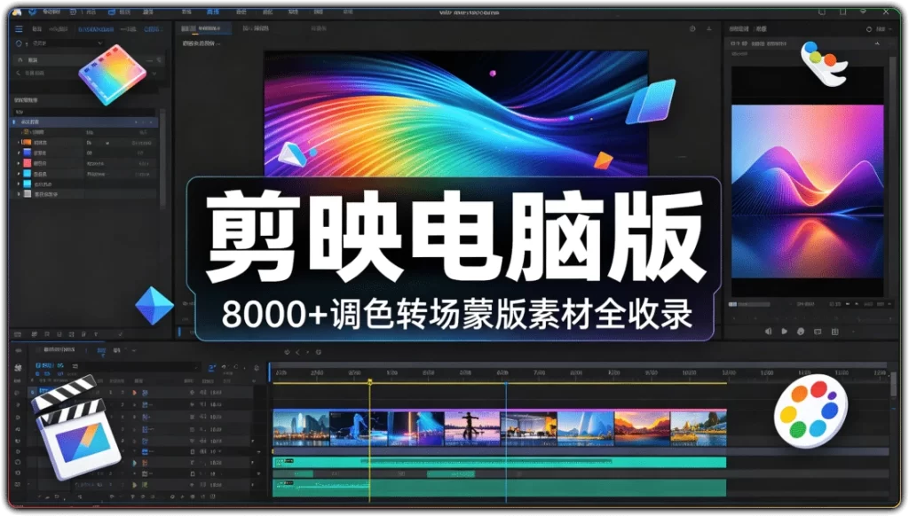This screenshot has height=516, width=909.
Task: Switch to the first tab of the preview panel
Action: pyautogui.click(x=202, y=28)
